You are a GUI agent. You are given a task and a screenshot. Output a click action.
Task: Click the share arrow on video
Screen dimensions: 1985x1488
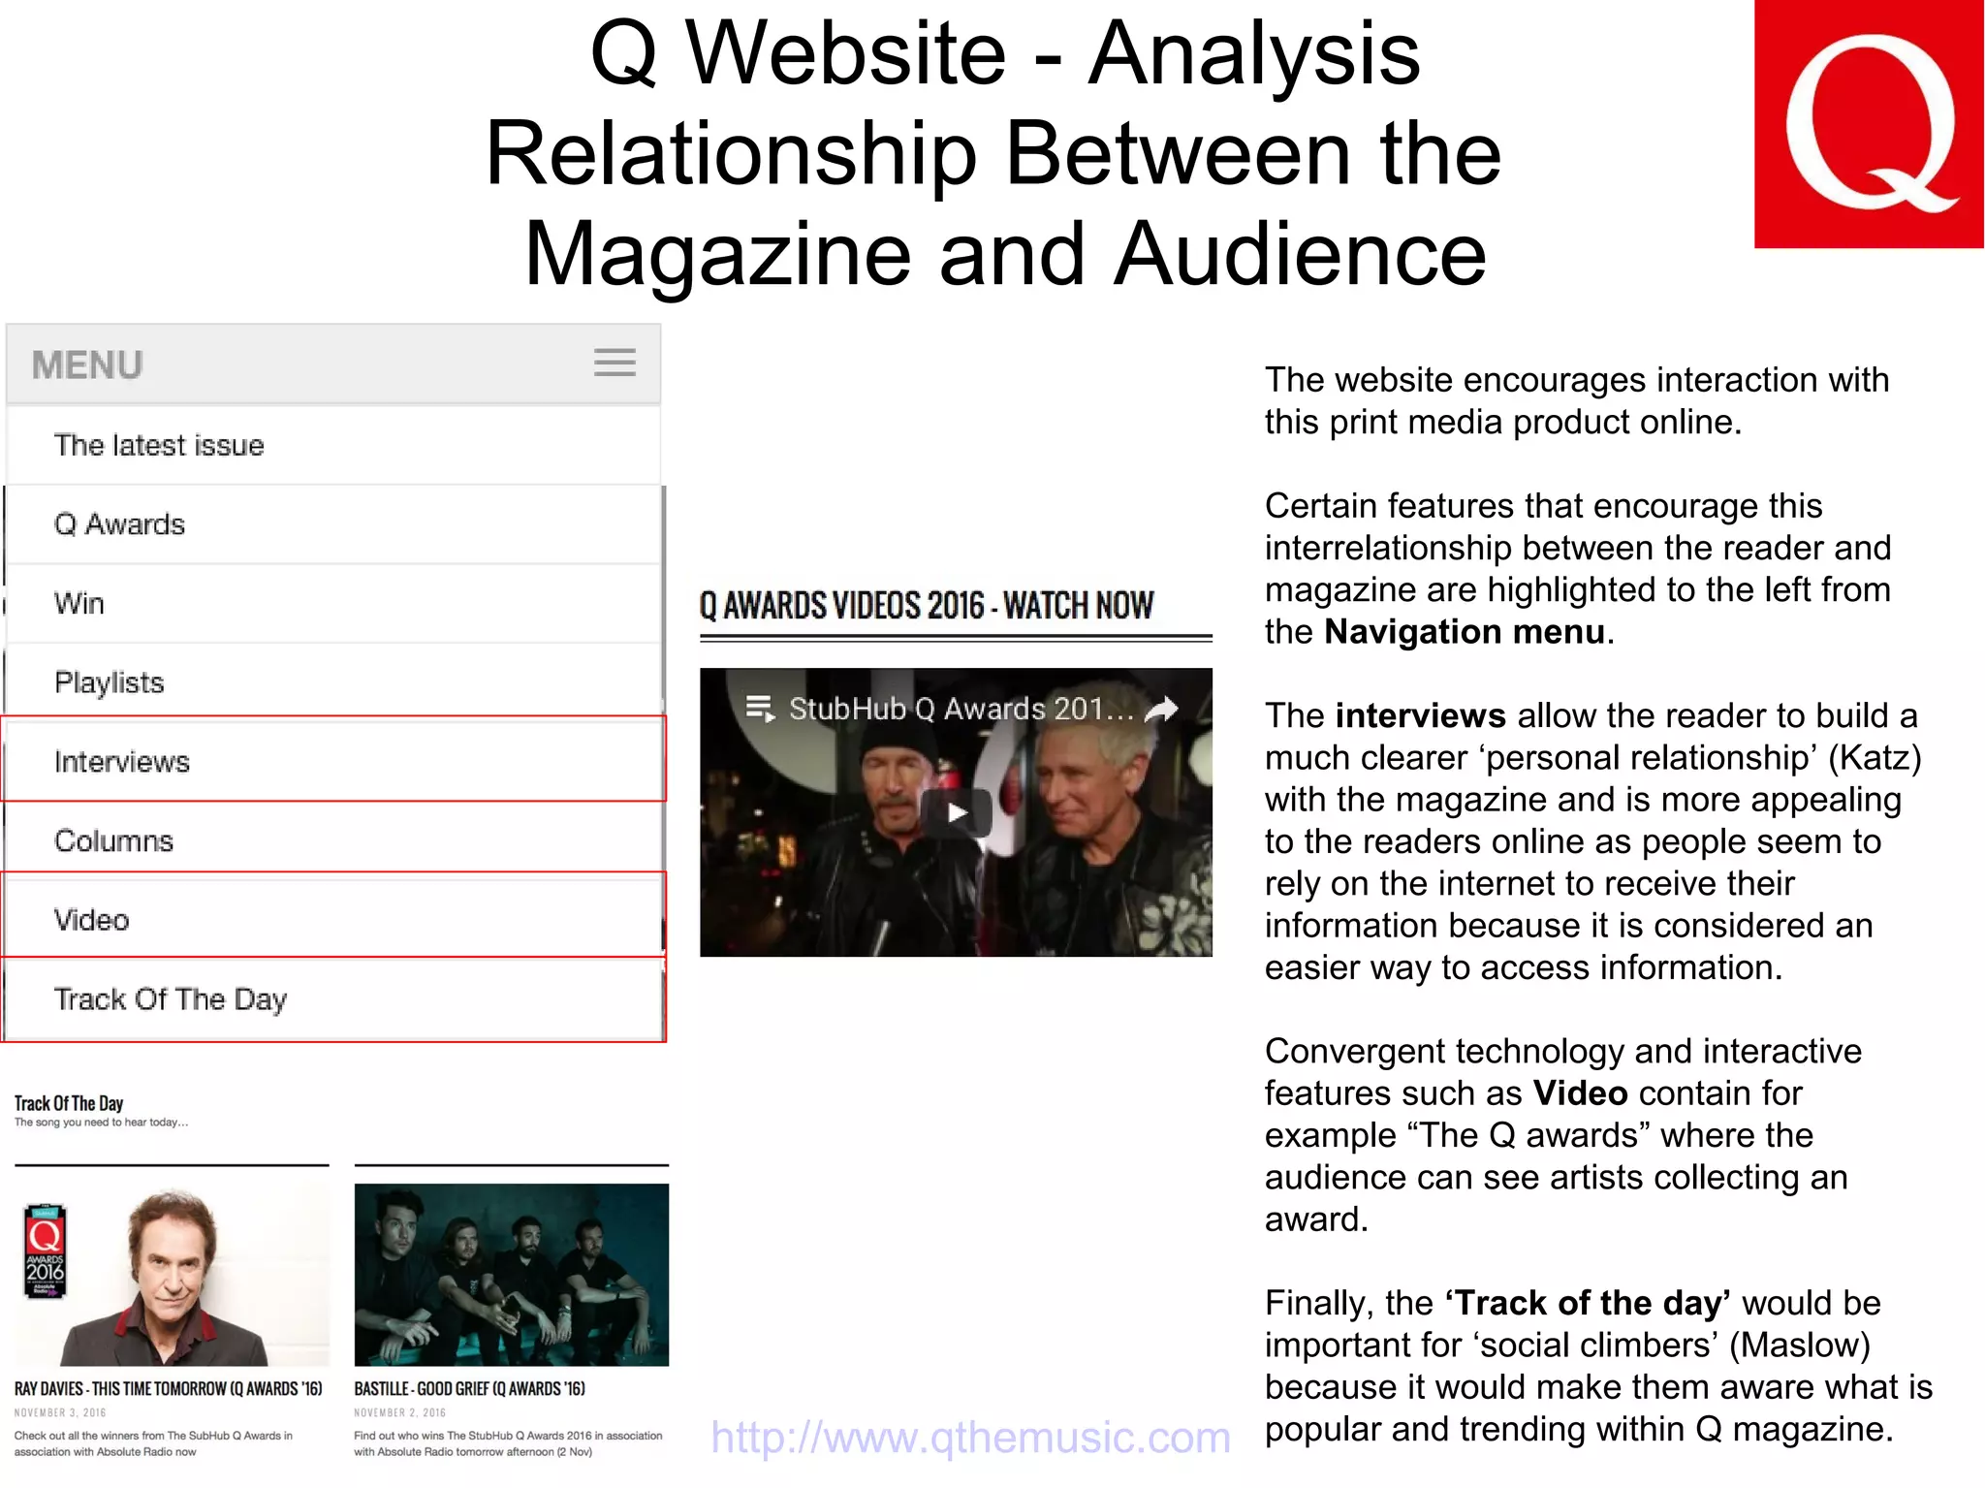click(1161, 710)
